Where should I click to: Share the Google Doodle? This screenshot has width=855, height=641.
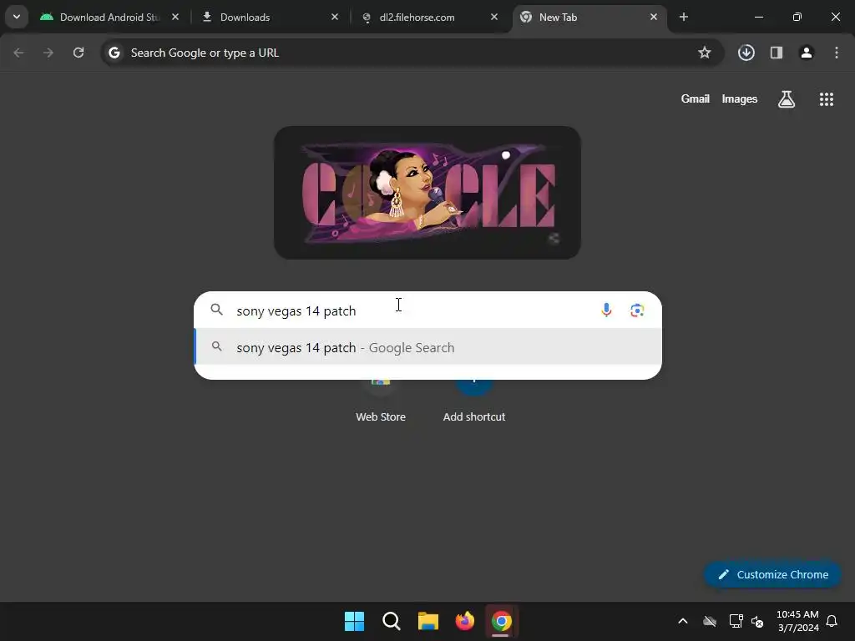(554, 238)
